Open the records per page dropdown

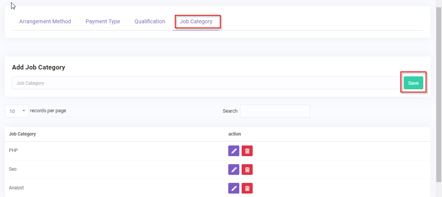17,111
